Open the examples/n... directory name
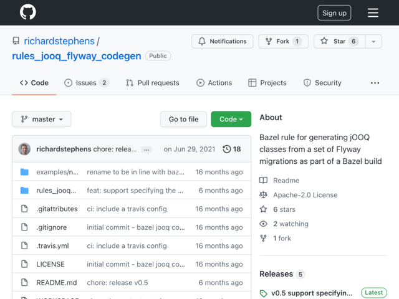 click(x=57, y=172)
